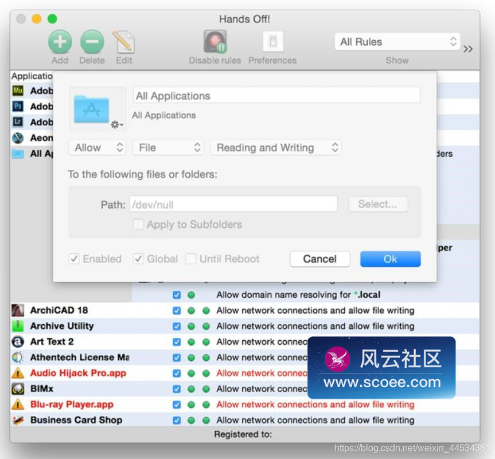Click the All Applications name field
This screenshot has height=459, width=495.
pyautogui.click(x=276, y=95)
